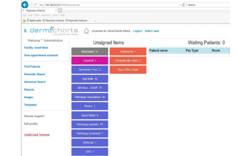The image size is (251, 156).
Task: Click Pathology Requisitions: 40 button
Action: tap(90, 97)
